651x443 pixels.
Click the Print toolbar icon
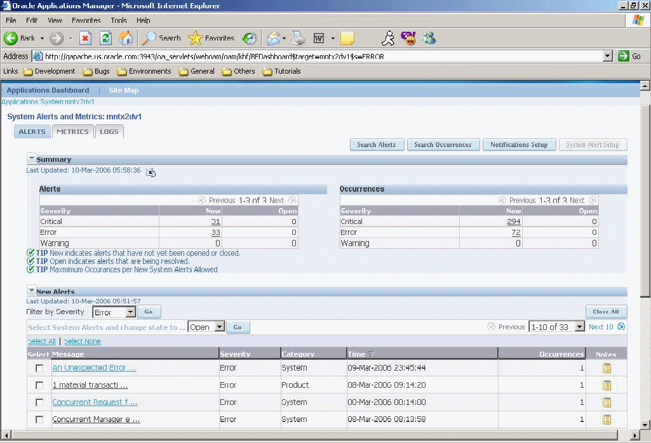(x=298, y=38)
